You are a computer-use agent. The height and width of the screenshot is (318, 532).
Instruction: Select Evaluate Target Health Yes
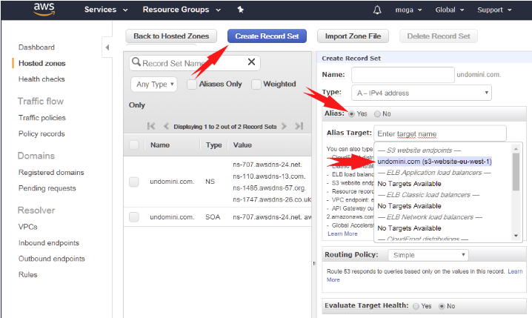pos(416,306)
